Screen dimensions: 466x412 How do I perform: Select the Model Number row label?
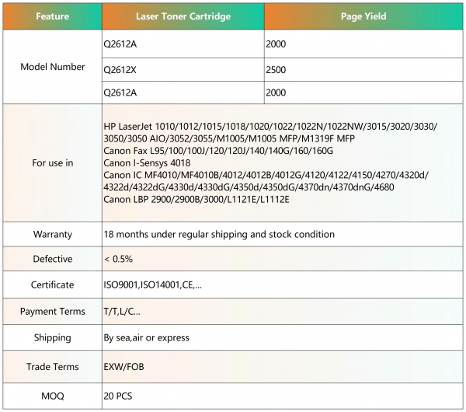point(53,67)
